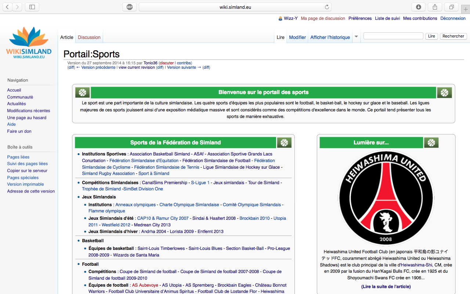Switch to the Discussion tab
Viewport: 470px width, 294px height.
coord(89,37)
